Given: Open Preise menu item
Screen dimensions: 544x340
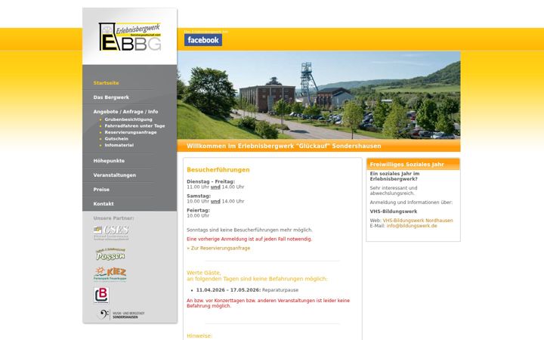Looking at the screenshot, I should click(x=101, y=190).
